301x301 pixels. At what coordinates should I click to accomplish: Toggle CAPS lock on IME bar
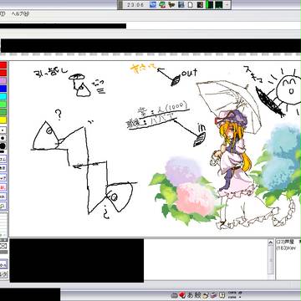(x=233, y=293)
